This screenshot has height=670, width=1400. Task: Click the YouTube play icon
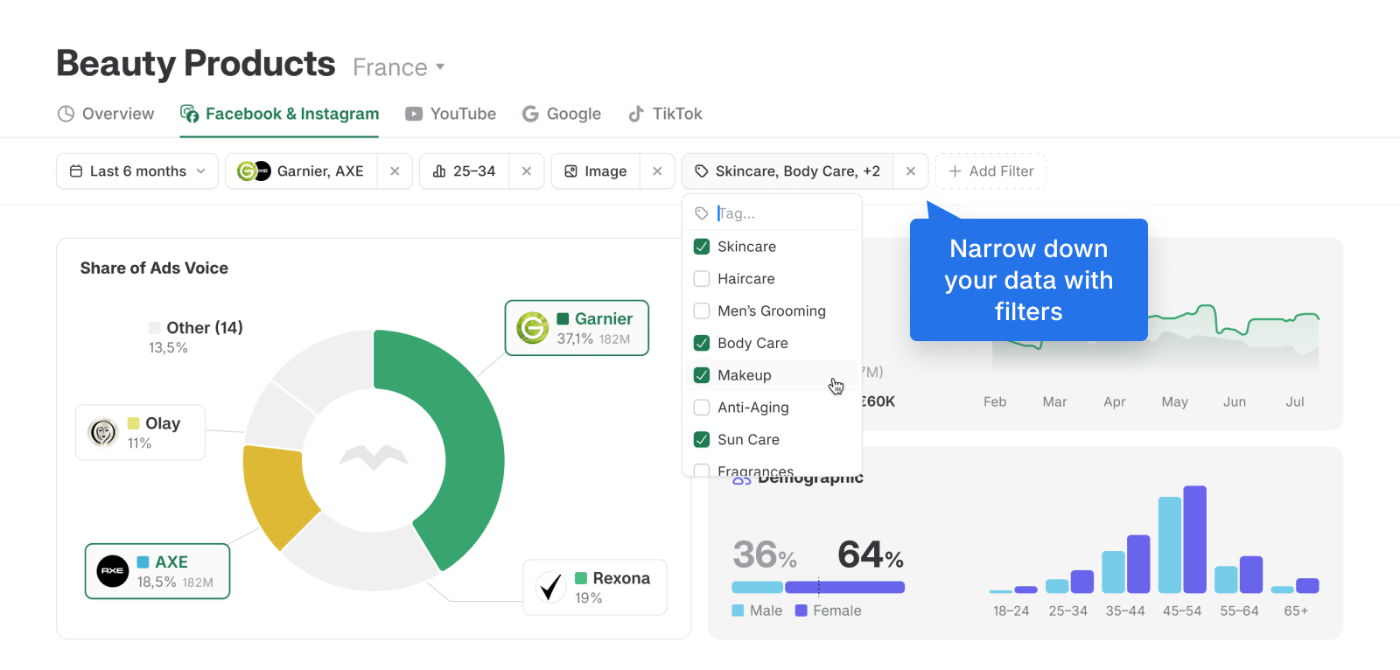click(414, 114)
